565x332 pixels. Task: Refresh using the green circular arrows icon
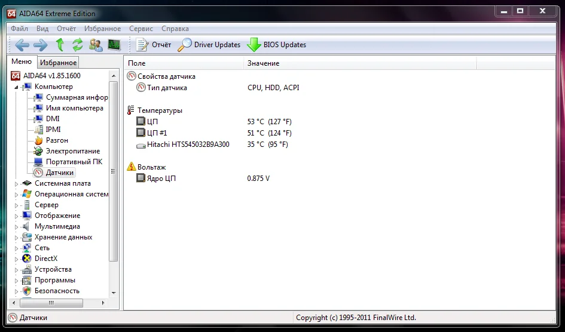(x=78, y=45)
